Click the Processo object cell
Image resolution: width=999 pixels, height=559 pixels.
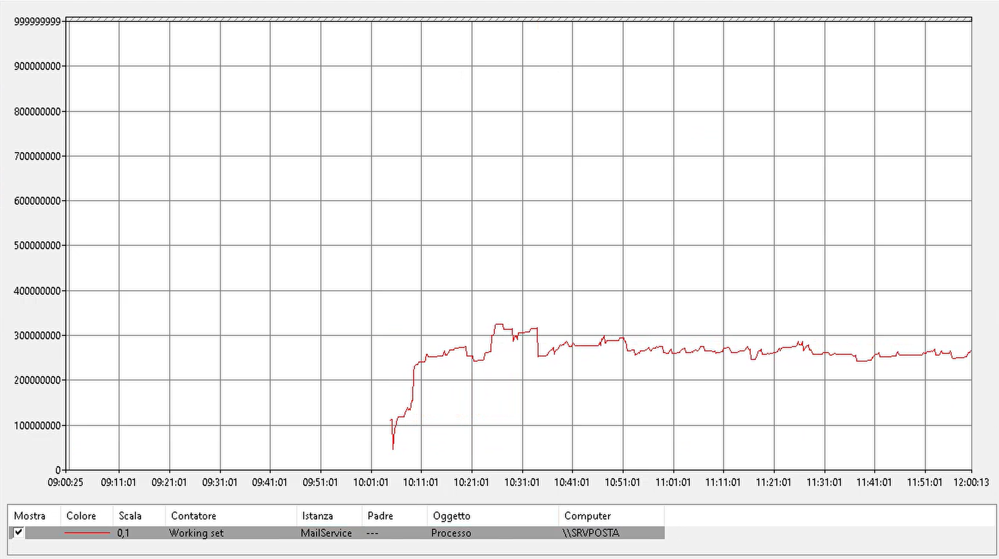tap(451, 533)
